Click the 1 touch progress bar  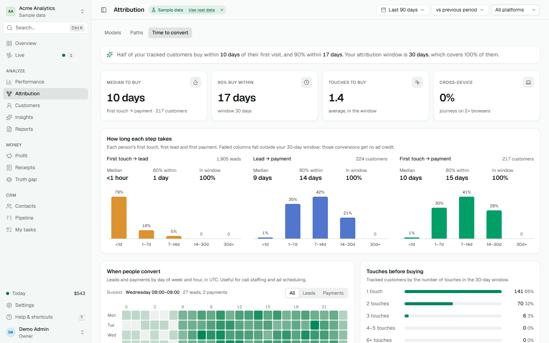[x=453, y=292]
